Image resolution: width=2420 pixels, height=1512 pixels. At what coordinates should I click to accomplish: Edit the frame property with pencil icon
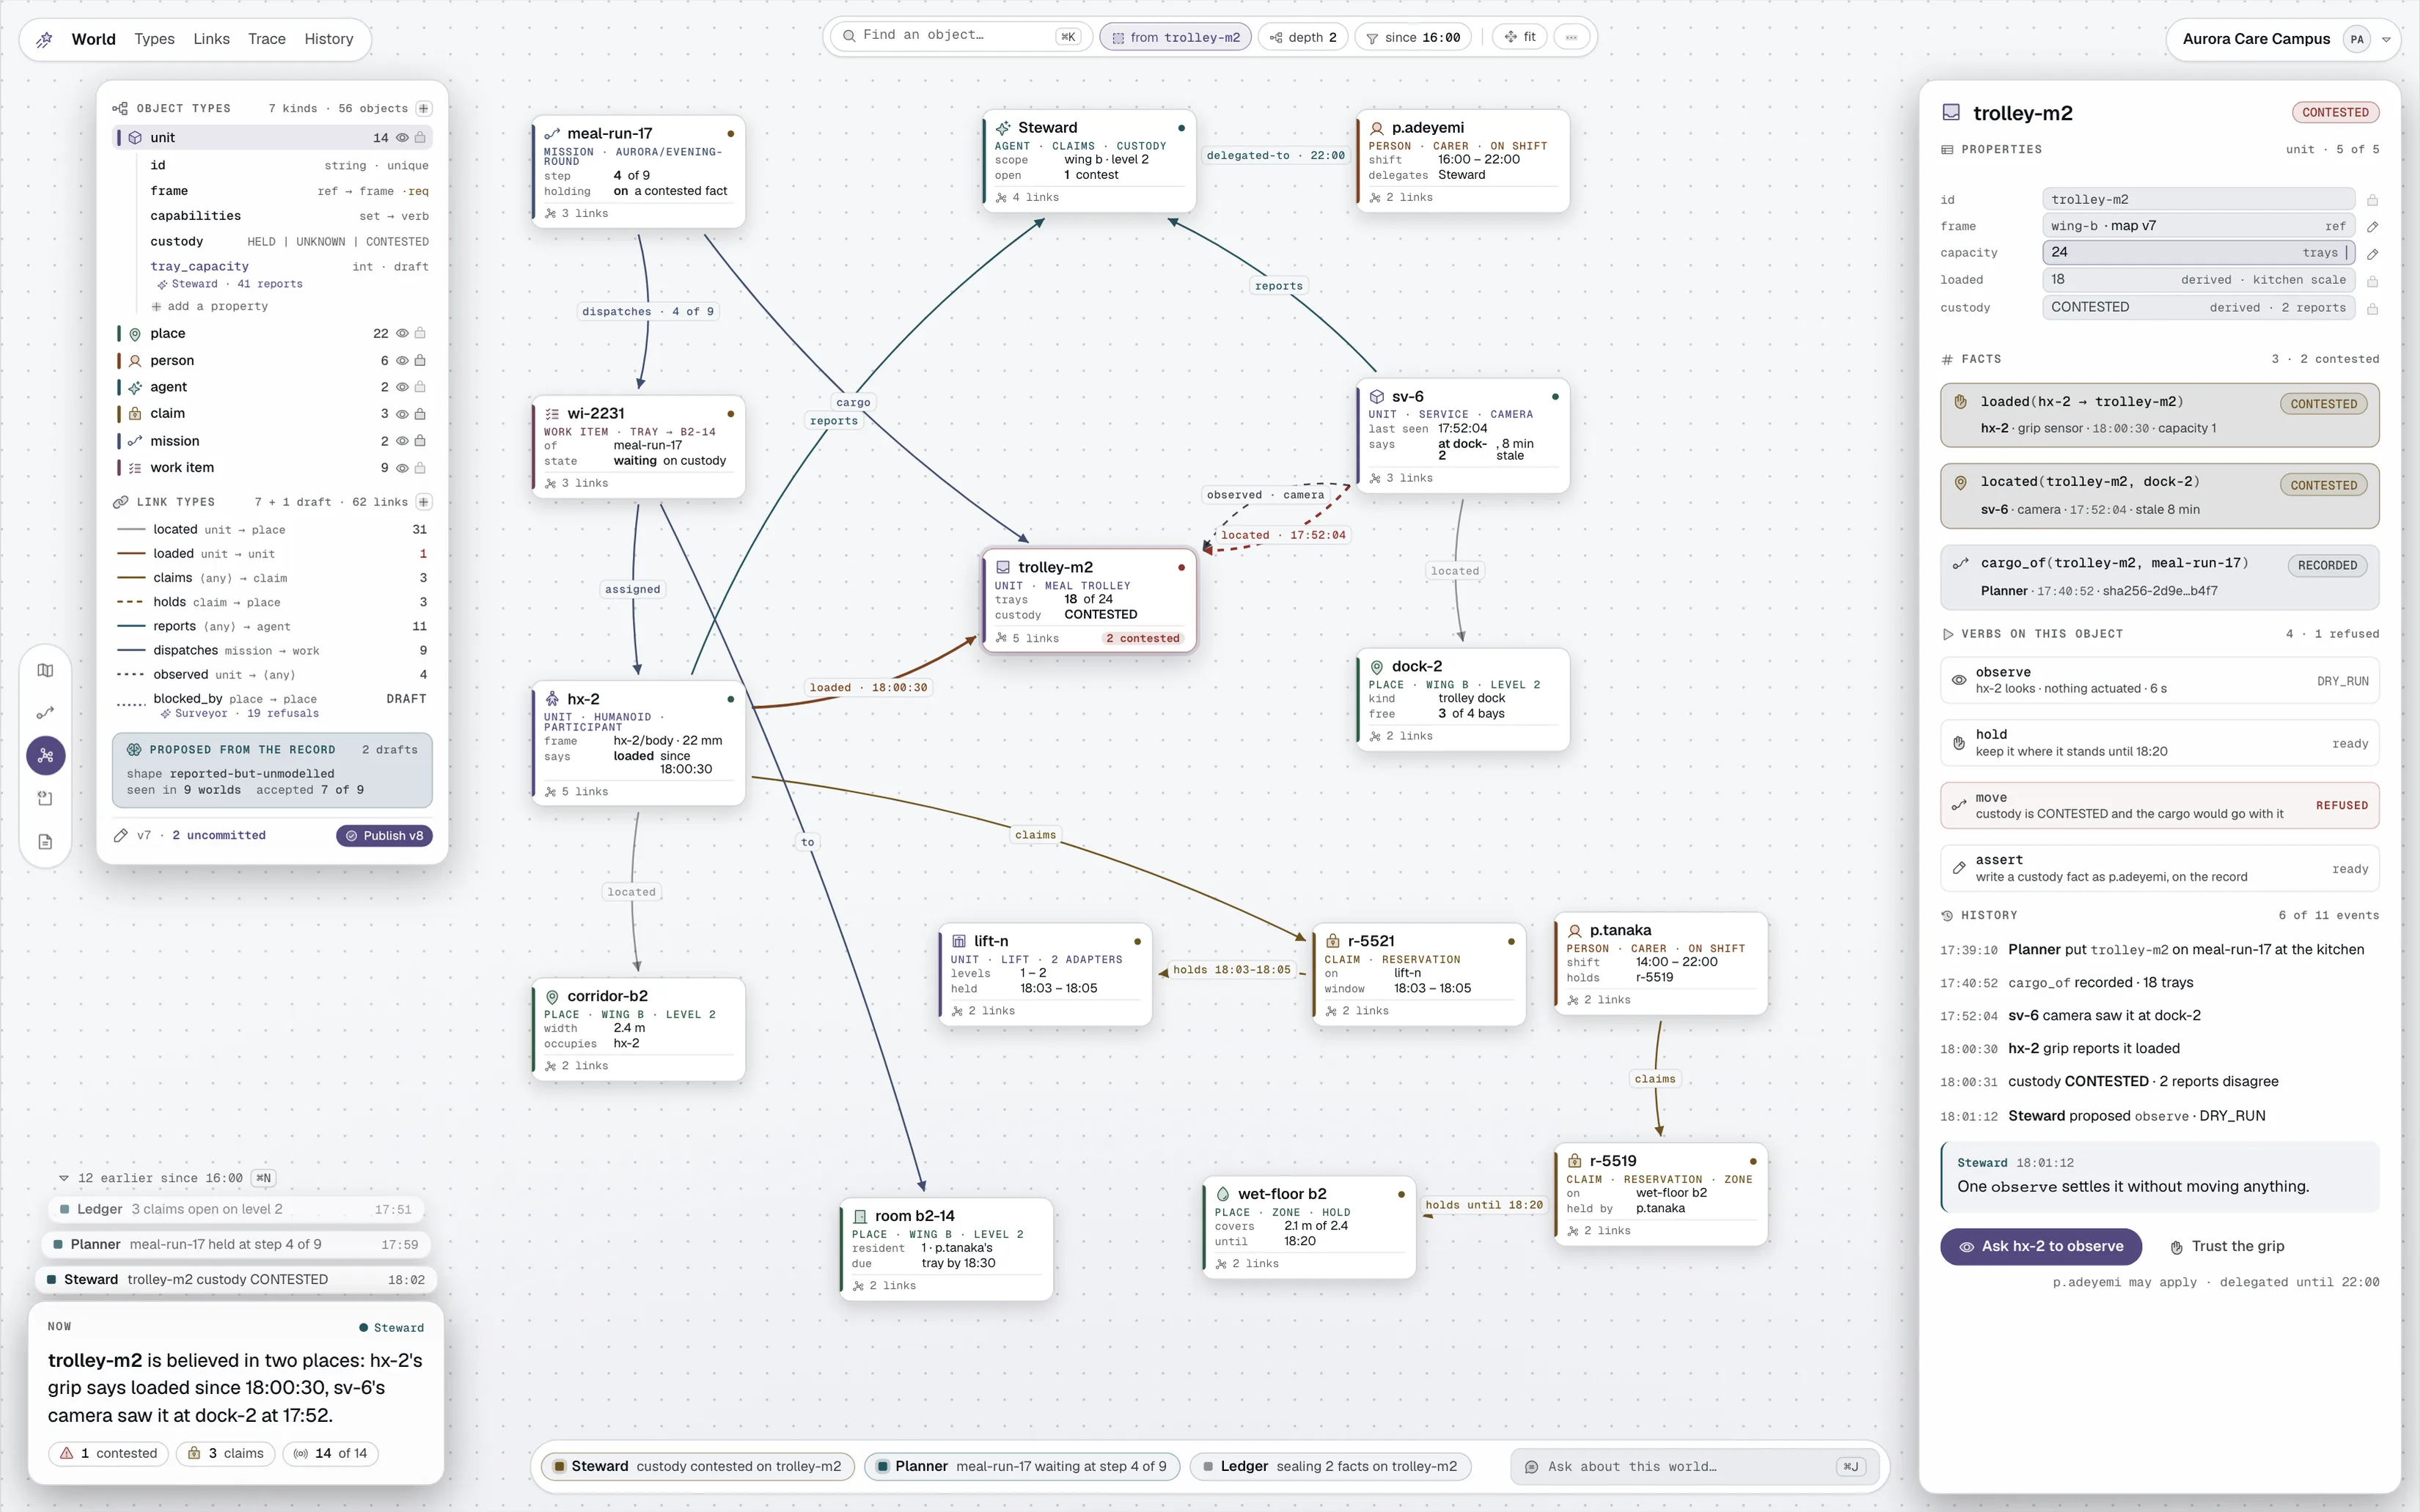(2372, 227)
